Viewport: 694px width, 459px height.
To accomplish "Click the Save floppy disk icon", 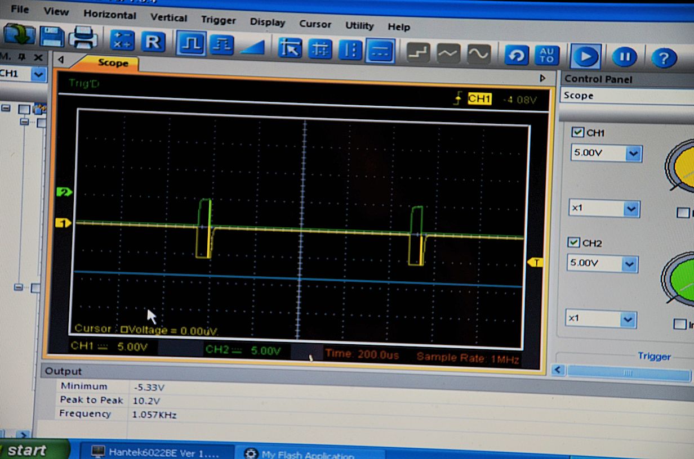I will pos(52,37).
